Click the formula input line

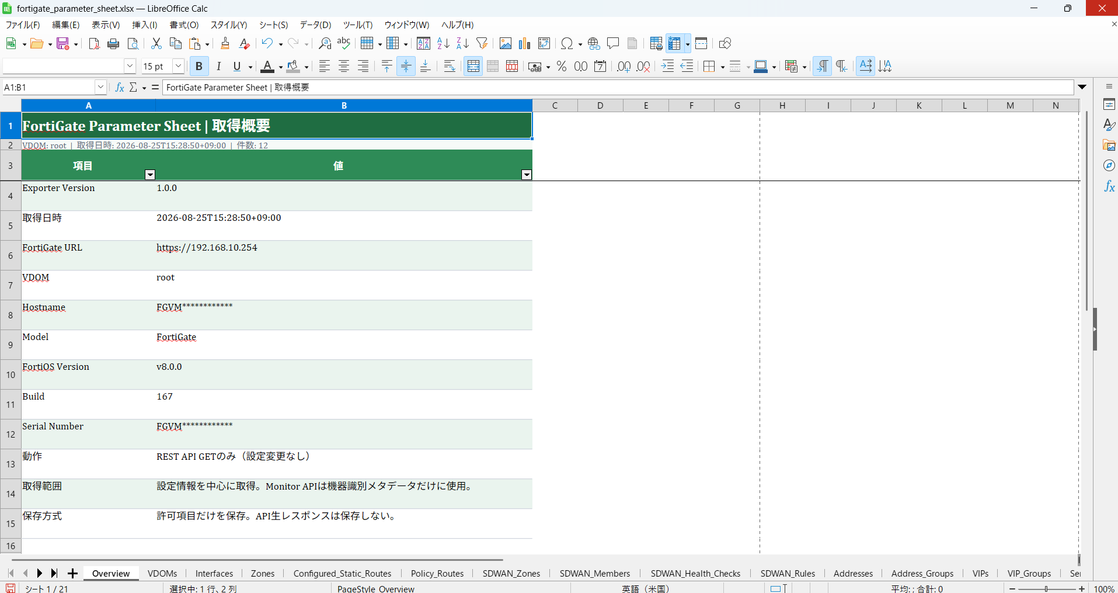[x=618, y=88]
